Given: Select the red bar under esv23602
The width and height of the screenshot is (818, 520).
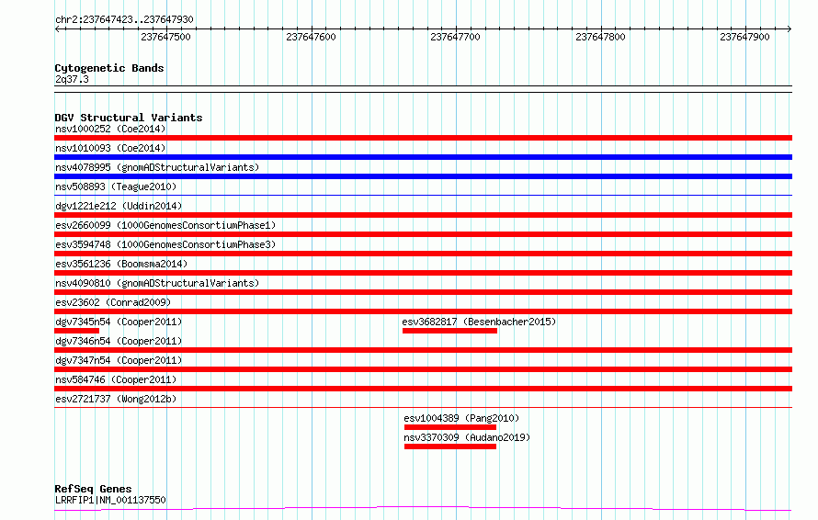Looking at the screenshot, I should [x=423, y=311].
